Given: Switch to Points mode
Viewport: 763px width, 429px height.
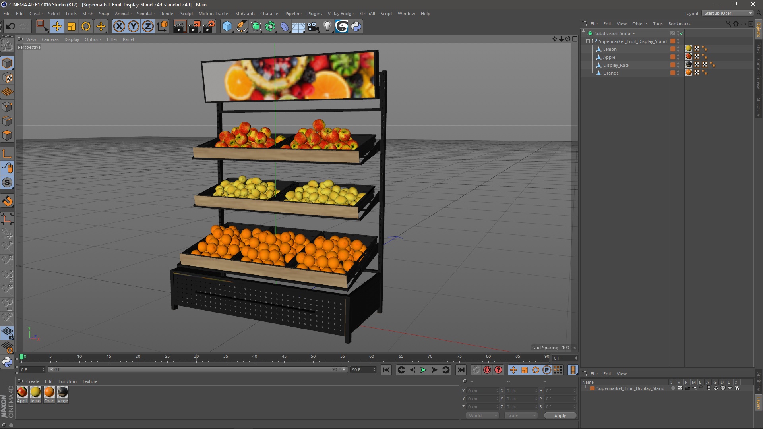Looking at the screenshot, I should click(x=7, y=106).
